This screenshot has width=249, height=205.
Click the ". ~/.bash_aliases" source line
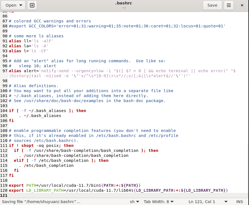(40, 116)
